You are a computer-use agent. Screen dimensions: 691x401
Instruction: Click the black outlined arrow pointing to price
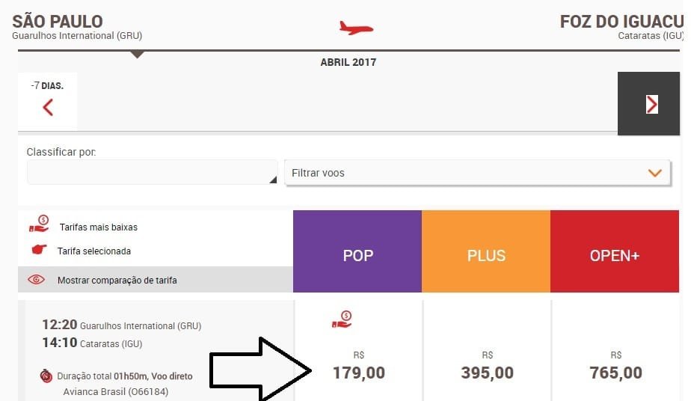(x=260, y=370)
